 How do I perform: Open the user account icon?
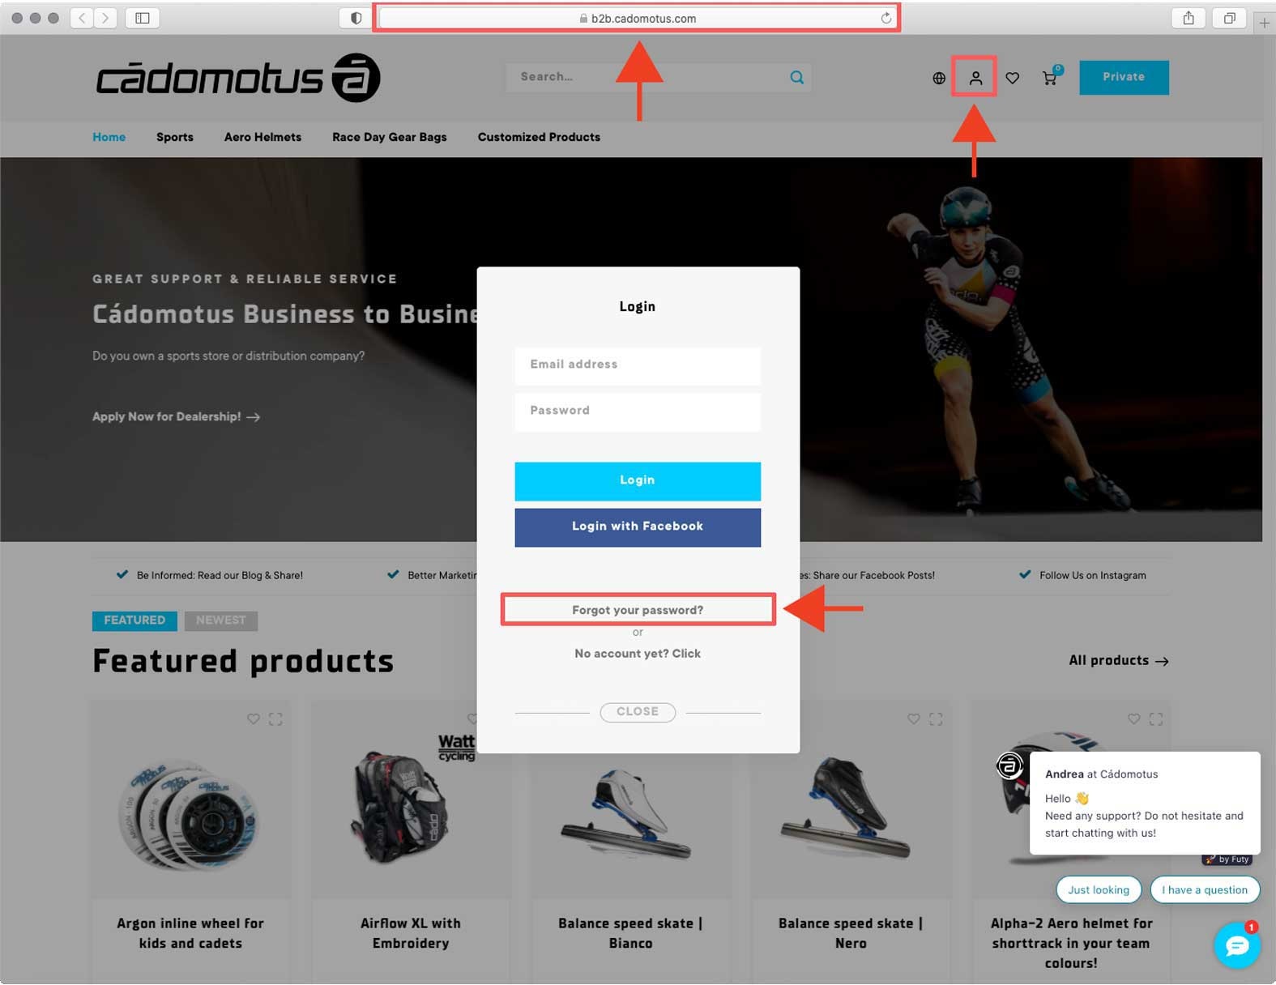coord(975,78)
